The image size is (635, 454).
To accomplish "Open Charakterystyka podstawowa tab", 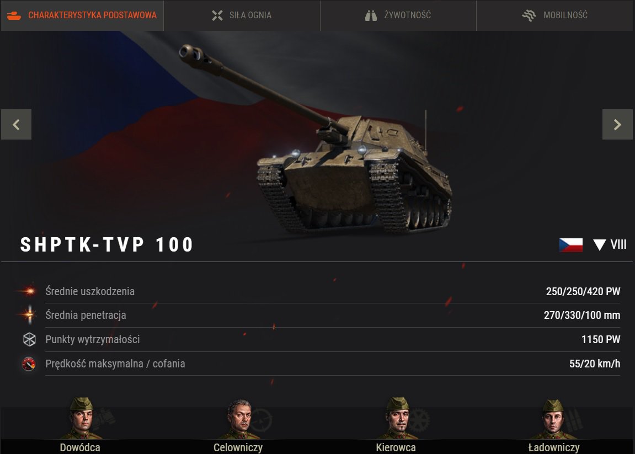I will tap(82, 15).
